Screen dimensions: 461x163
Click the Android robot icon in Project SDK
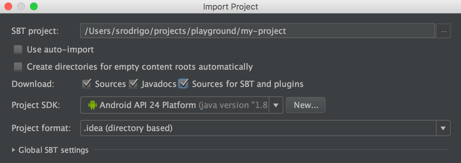pyautogui.click(x=93, y=105)
